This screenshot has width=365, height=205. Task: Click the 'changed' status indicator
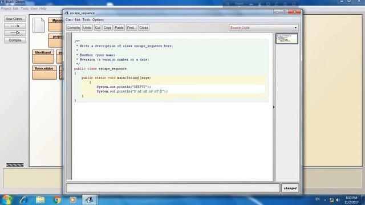[290, 188]
